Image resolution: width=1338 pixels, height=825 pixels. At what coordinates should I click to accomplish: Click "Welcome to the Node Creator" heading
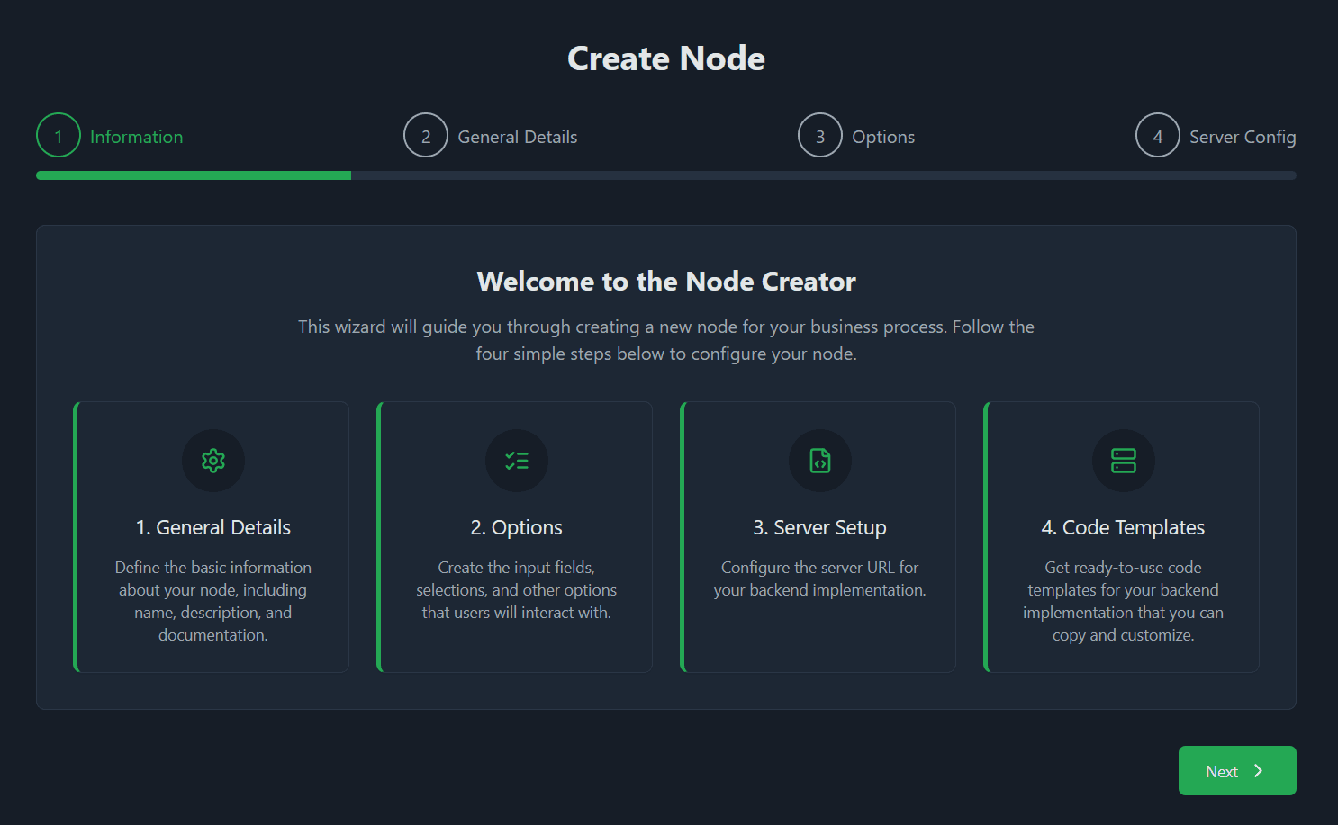tap(666, 282)
